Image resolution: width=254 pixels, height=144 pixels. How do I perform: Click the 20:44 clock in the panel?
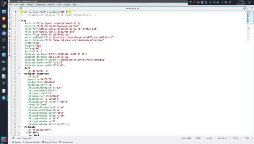pyautogui.click(x=241, y=1)
